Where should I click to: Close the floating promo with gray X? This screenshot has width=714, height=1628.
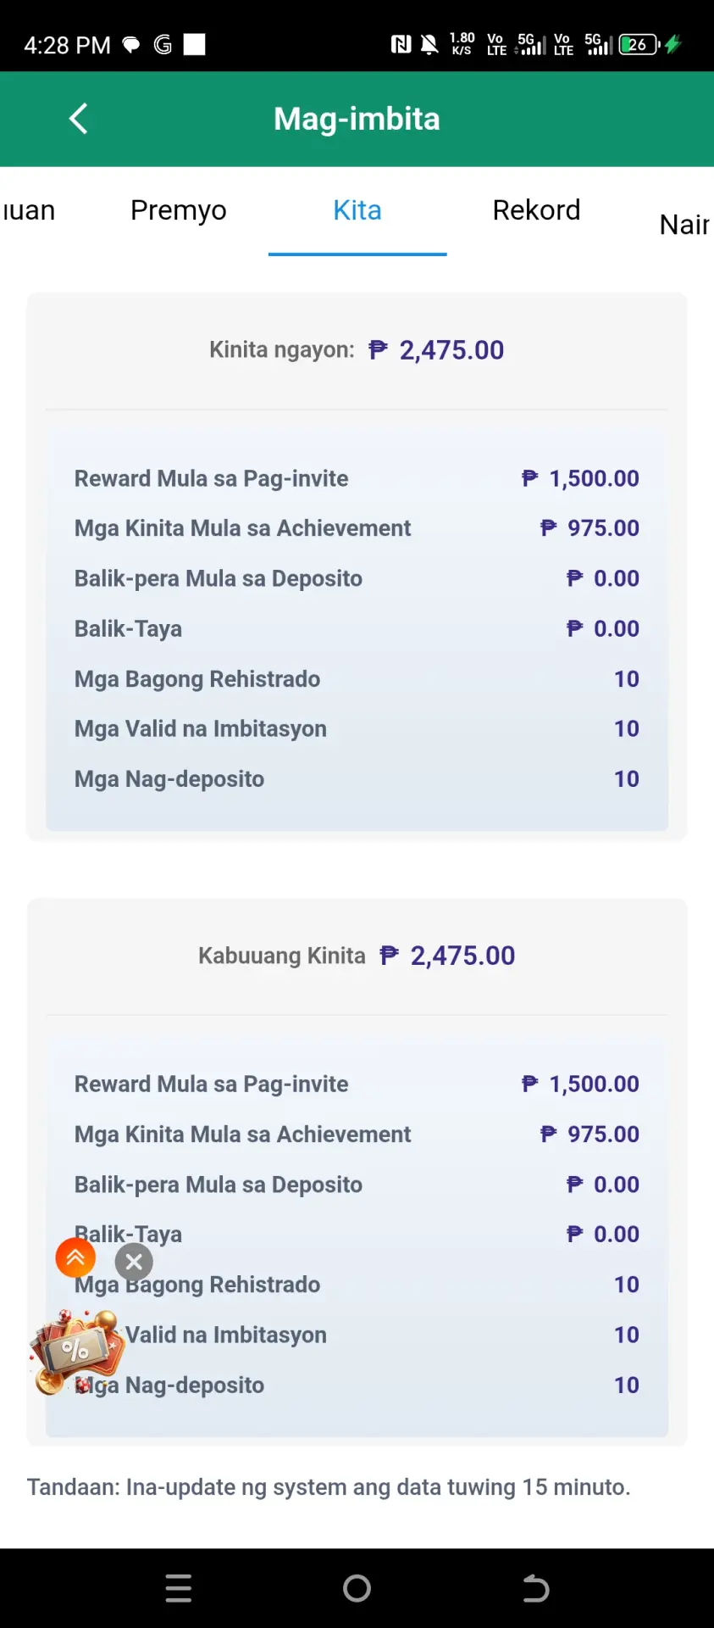(x=134, y=1262)
